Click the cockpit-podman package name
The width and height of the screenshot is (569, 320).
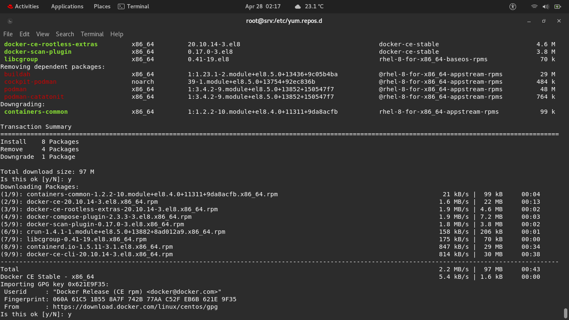point(30,82)
